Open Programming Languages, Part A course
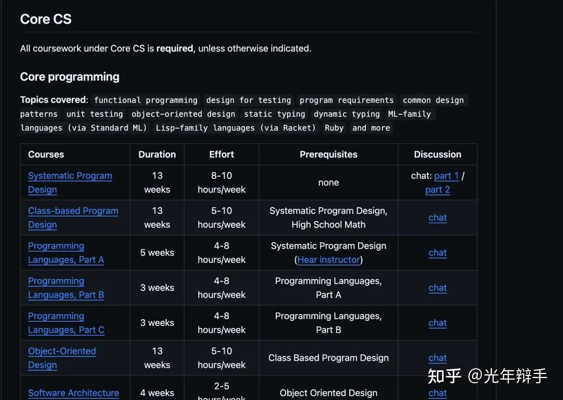The image size is (563, 400). click(x=66, y=252)
